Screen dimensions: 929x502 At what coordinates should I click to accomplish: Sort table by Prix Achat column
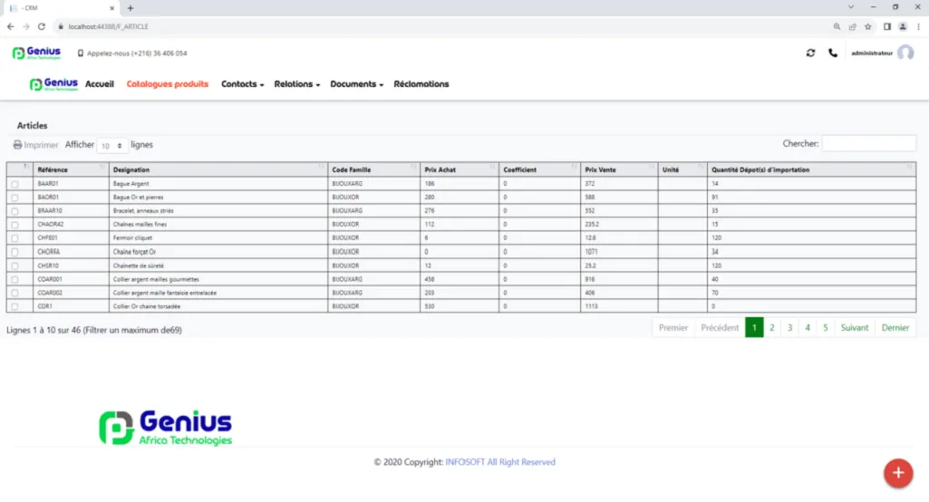click(460, 169)
